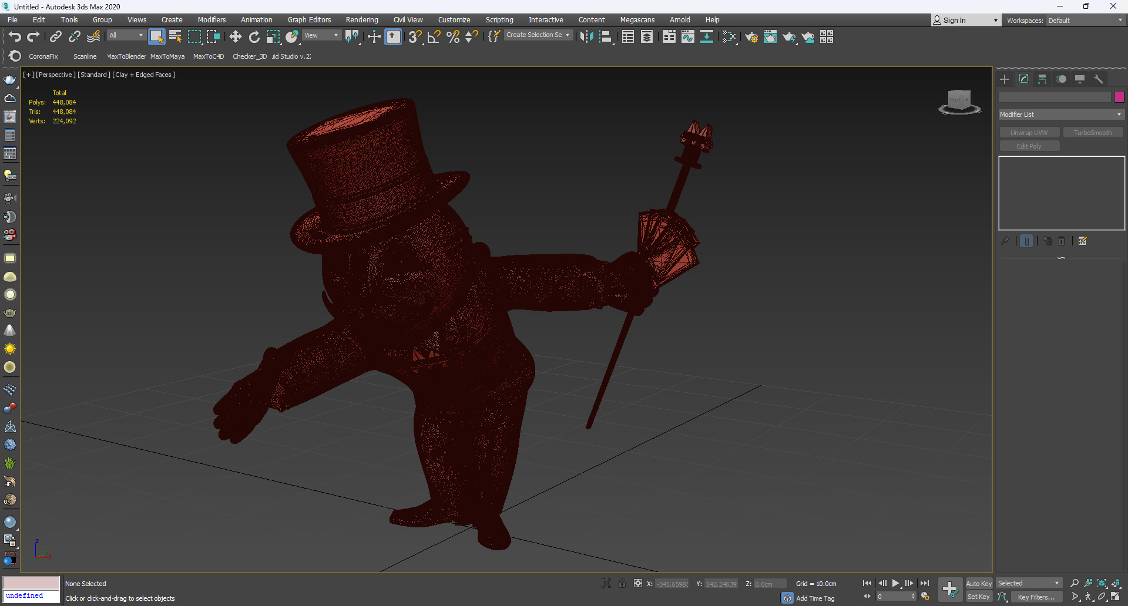Click the viewport [Perspective] label menu
This screenshot has width=1128, height=606.
pyautogui.click(x=56, y=75)
